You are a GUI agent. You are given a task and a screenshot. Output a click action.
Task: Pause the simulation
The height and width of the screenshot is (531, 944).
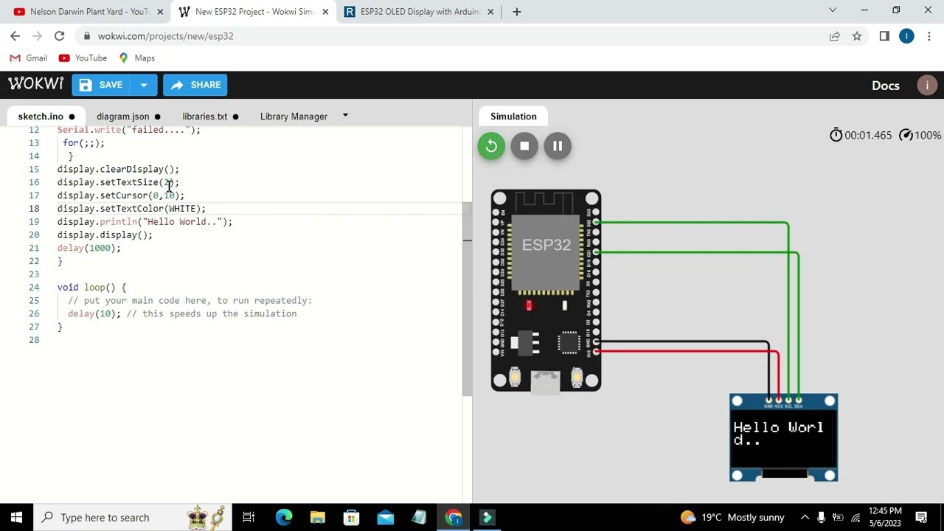[558, 146]
